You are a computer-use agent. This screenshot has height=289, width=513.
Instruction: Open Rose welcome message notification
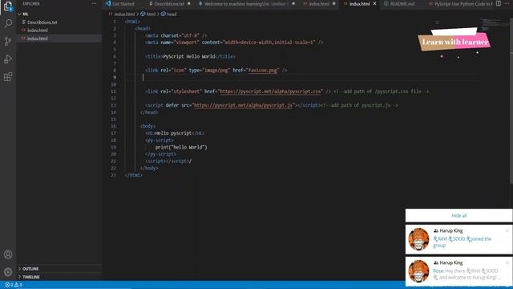coord(458,271)
